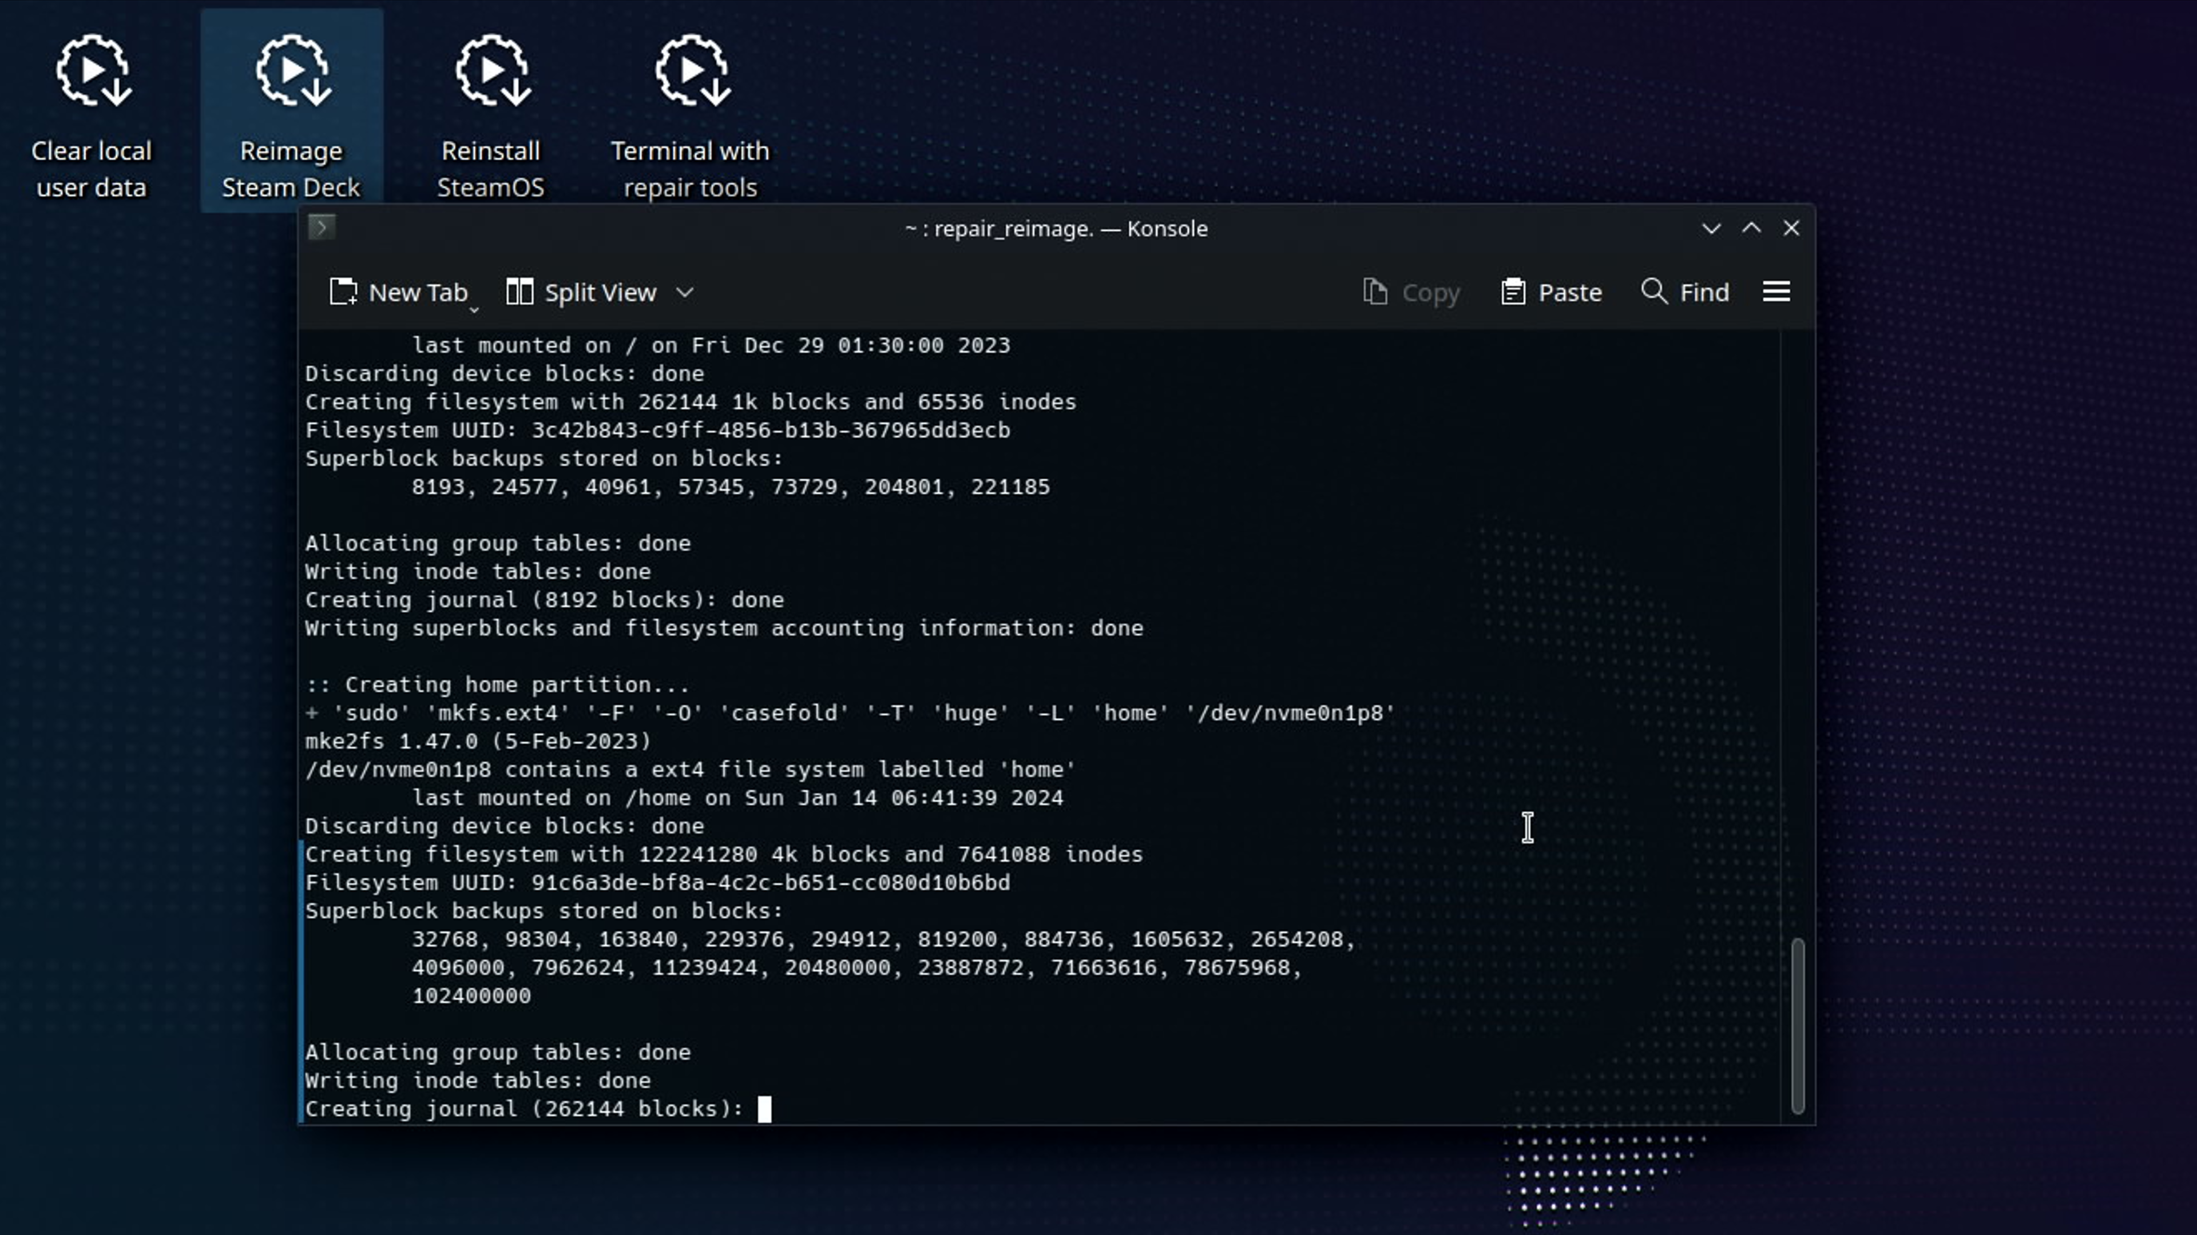
Task: Click the terminal scrollbar handle
Action: click(1798, 1025)
